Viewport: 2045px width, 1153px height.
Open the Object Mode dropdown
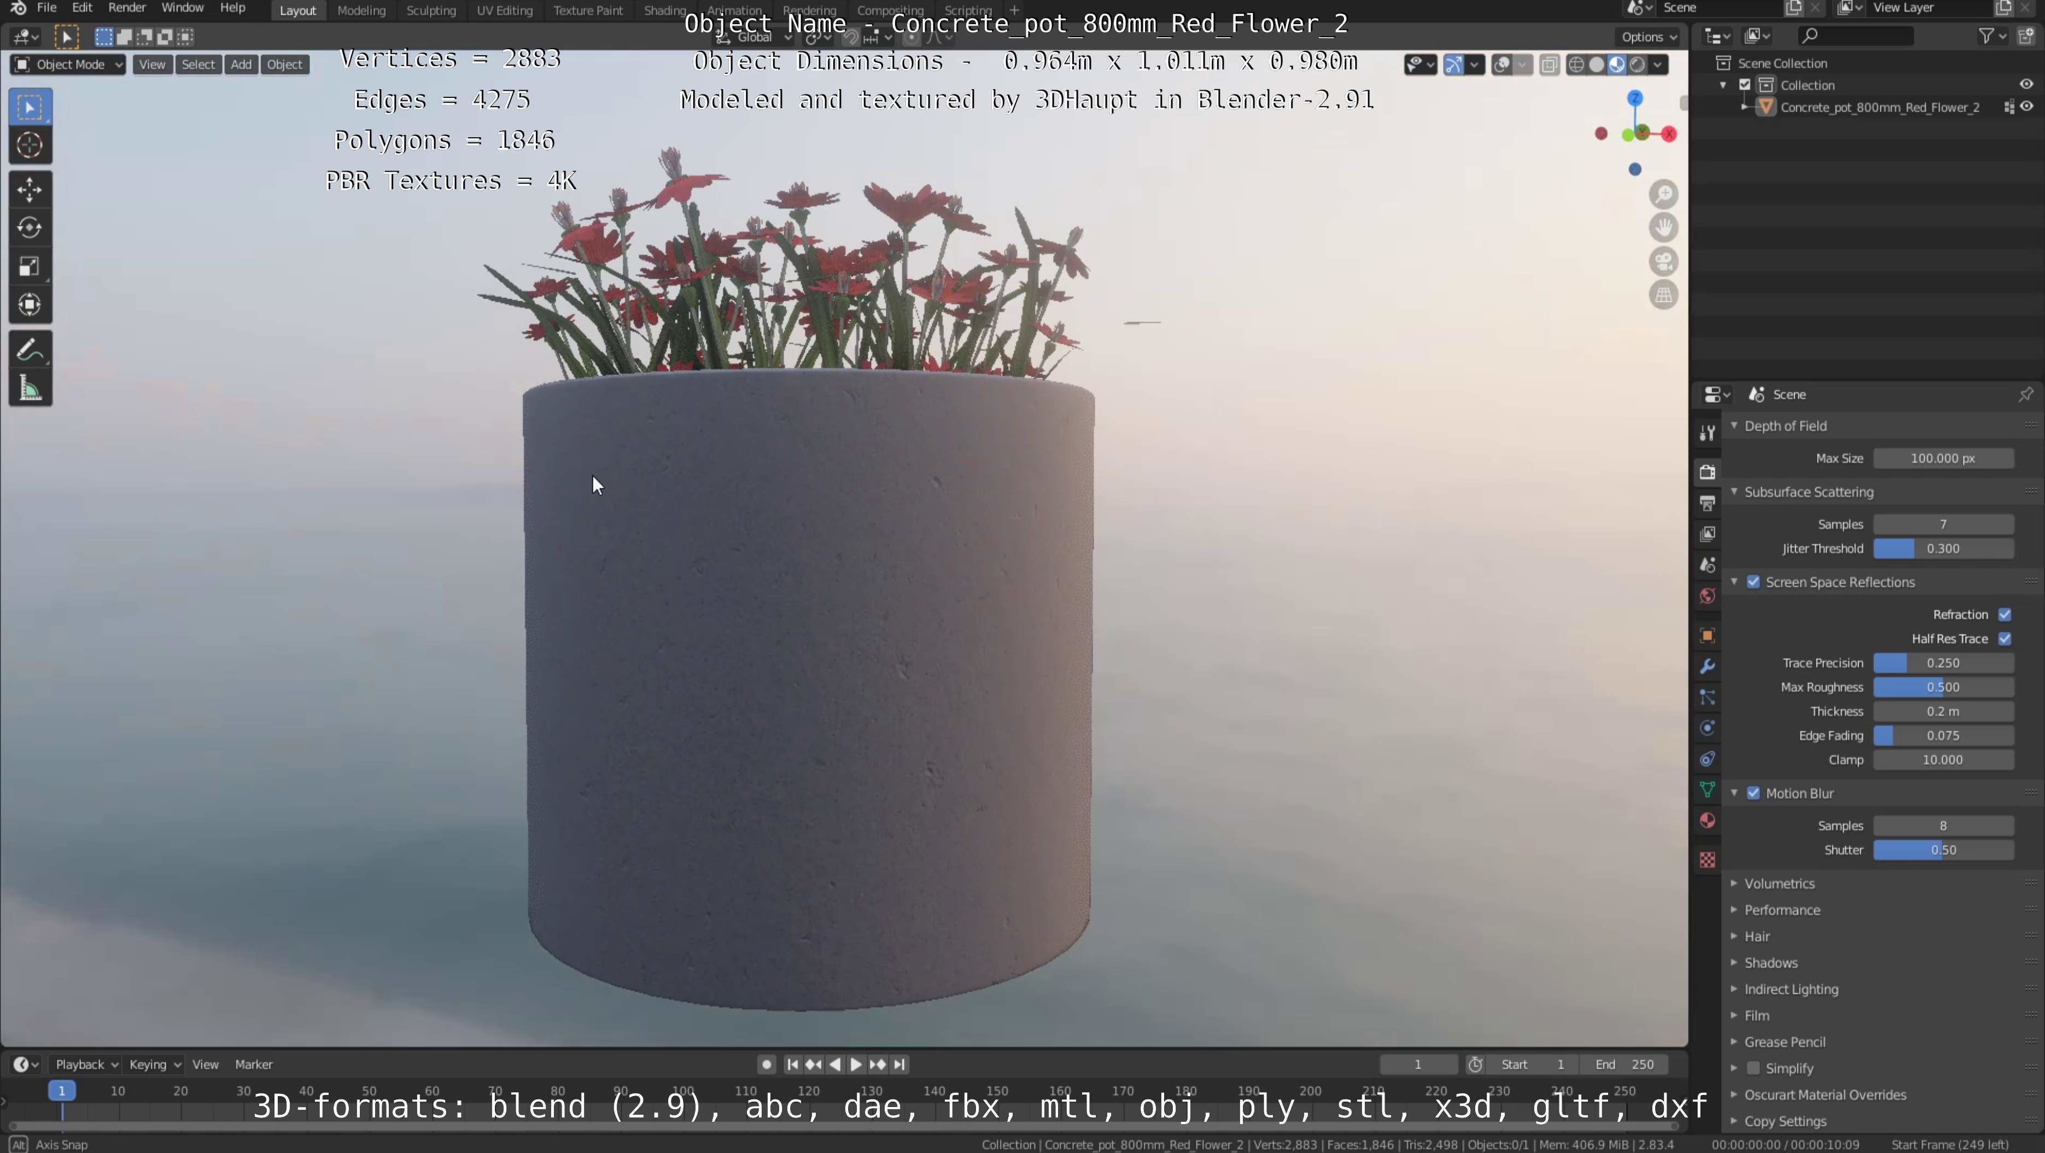point(69,65)
